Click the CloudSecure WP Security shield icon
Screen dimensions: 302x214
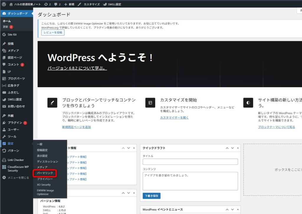[4, 167]
